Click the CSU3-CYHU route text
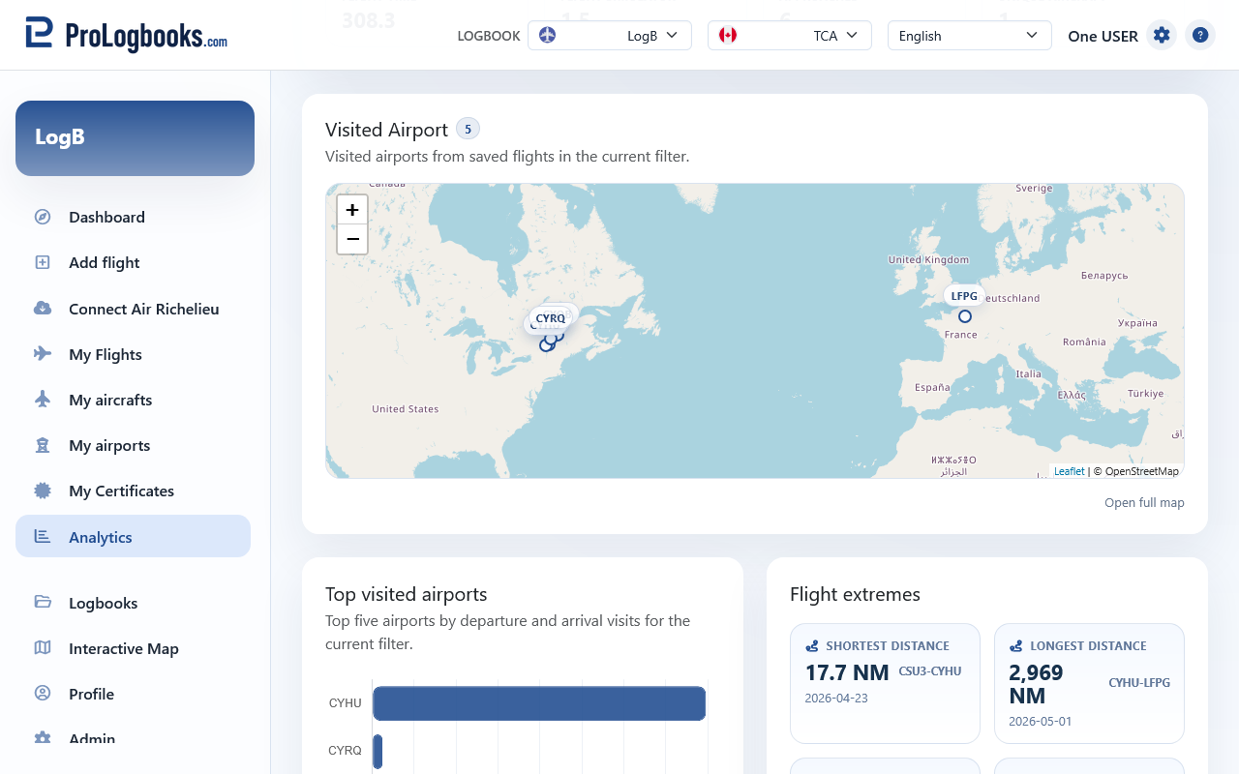Image resolution: width=1239 pixels, height=774 pixels. coord(930,671)
